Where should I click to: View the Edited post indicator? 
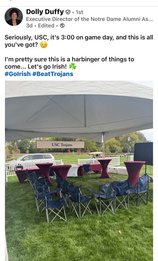pos(46,26)
